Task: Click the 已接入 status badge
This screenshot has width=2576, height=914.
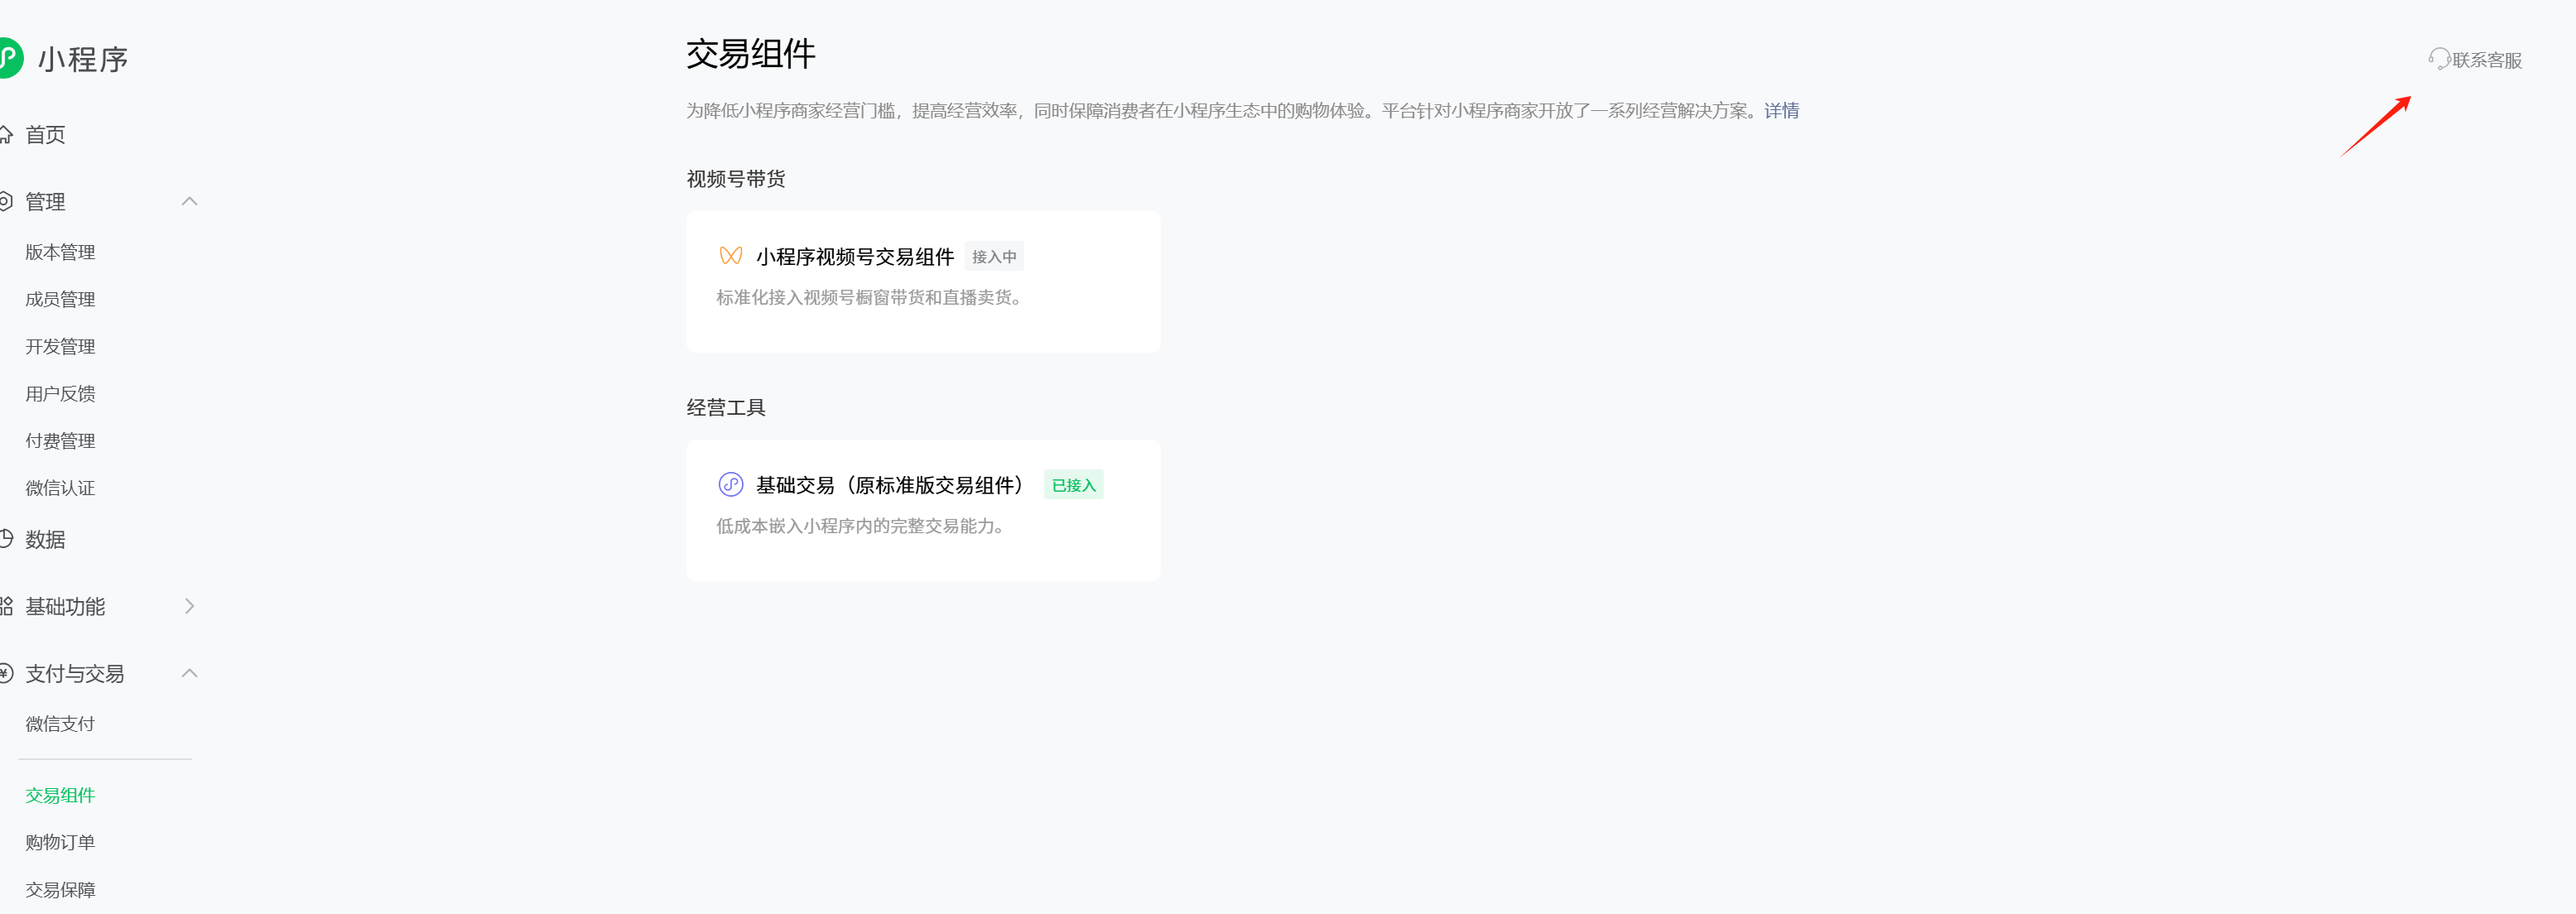Action: tap(1073, 485)
